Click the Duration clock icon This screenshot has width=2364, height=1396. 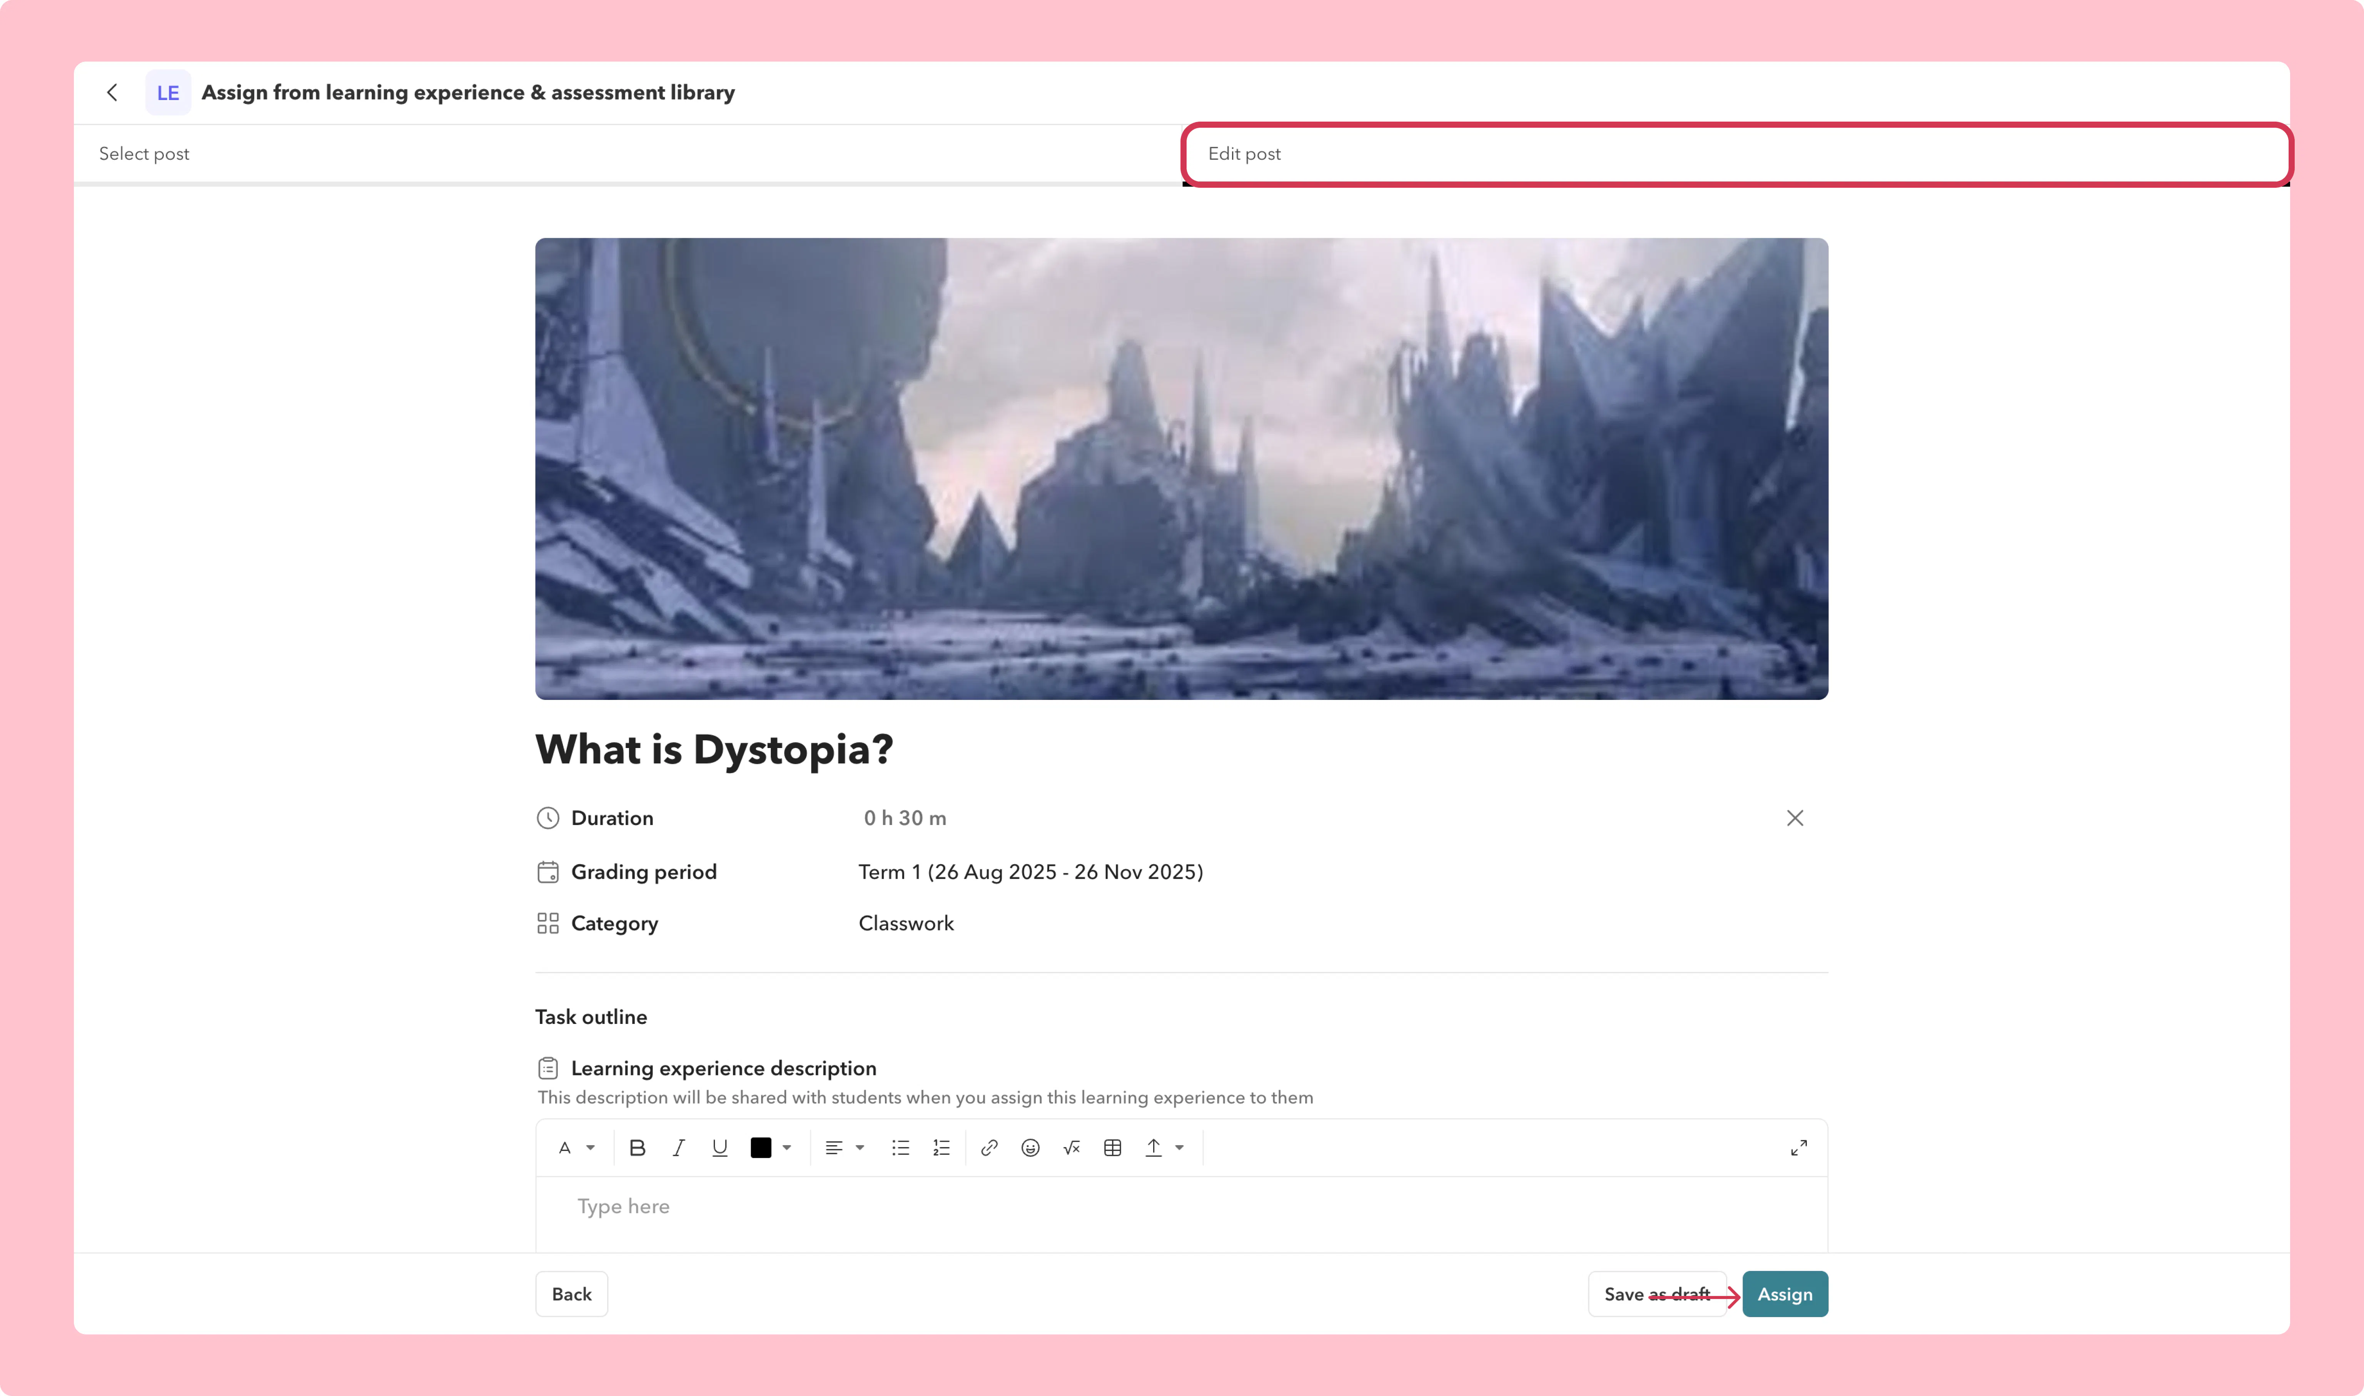pos(548,818)
